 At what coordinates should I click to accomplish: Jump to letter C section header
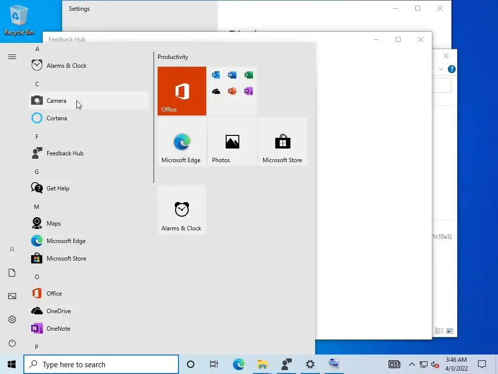pyautogui.click(x=37, y=84)
